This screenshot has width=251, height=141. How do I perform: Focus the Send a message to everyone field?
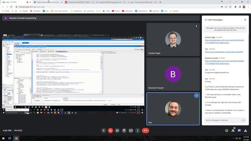point(223,120)
